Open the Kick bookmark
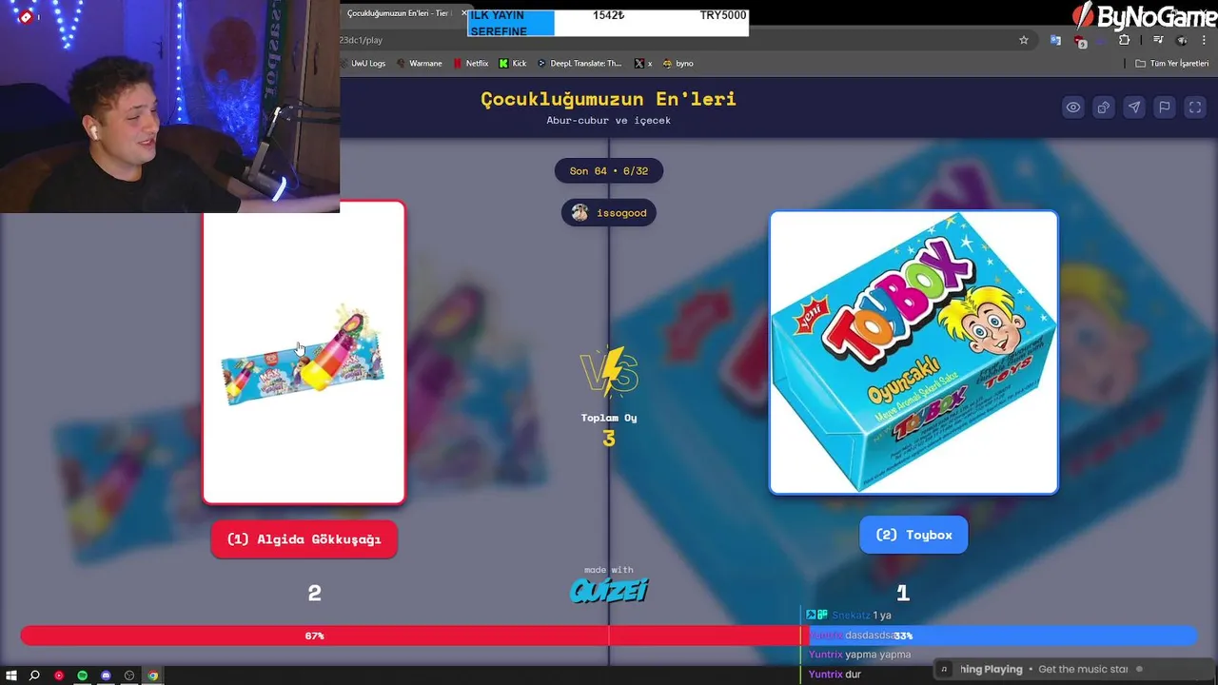 [513, 64]
